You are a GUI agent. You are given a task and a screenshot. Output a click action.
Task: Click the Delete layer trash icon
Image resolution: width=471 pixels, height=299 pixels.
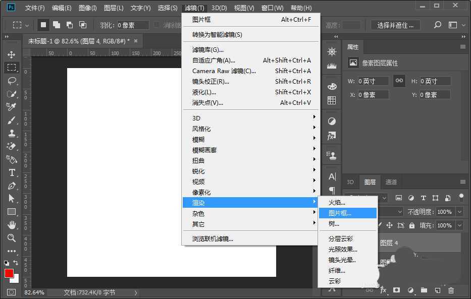coord(451,290)
